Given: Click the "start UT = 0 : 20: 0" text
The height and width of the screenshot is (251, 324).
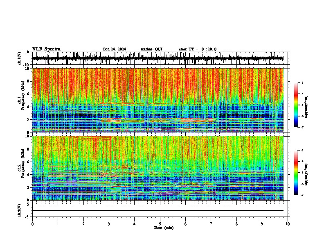Looking at the screenshot, I should tap(198, 49).
